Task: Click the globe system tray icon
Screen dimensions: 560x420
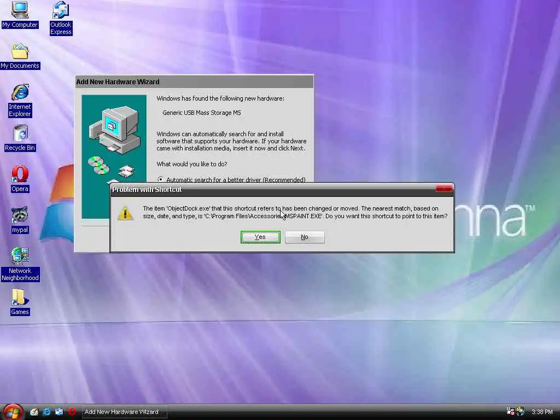Action: (x=521, y=411)
